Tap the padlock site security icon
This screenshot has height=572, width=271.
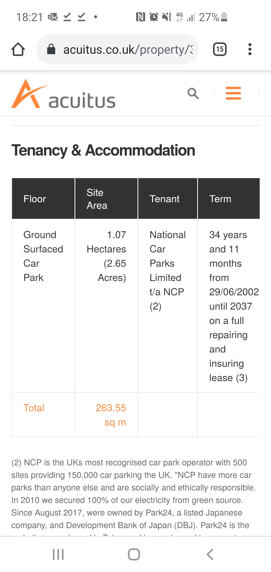[x=51, y=49]
